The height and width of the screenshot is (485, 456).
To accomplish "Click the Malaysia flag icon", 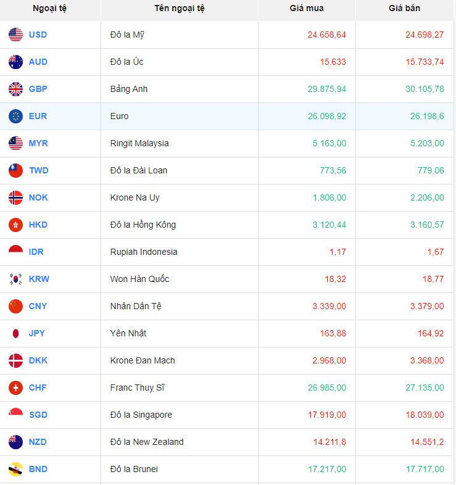I will [x=15, y=143].
